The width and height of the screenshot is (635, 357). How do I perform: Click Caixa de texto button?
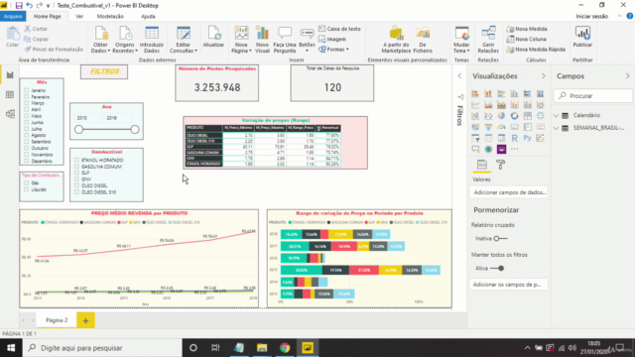coord(339,29)
